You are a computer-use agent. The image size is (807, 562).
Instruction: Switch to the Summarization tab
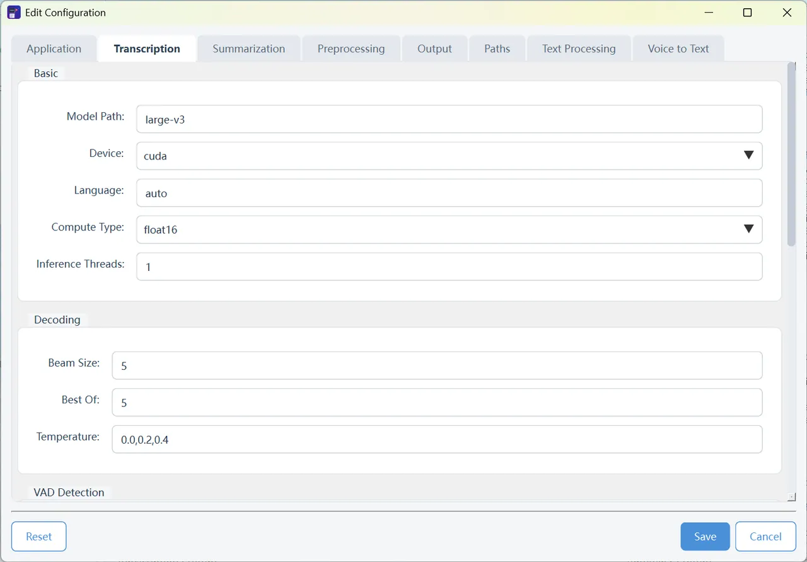(248, 49)
